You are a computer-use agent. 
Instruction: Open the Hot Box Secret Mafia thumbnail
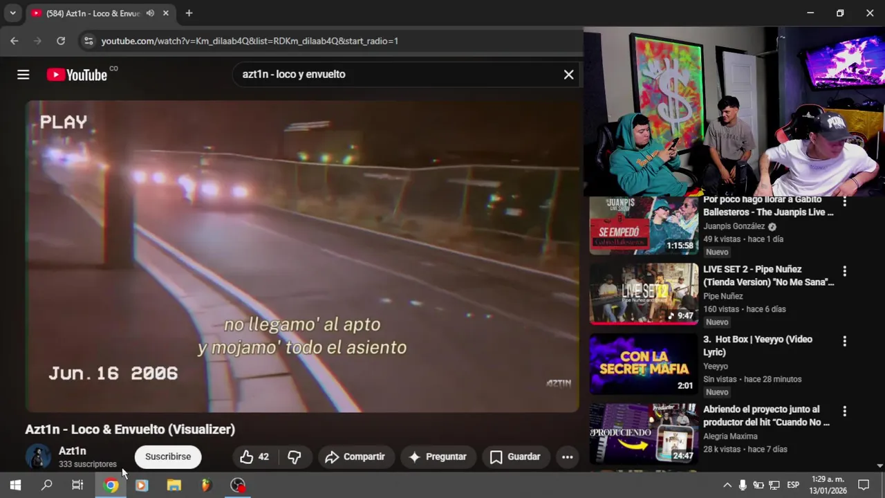click(x=644, y=364)
